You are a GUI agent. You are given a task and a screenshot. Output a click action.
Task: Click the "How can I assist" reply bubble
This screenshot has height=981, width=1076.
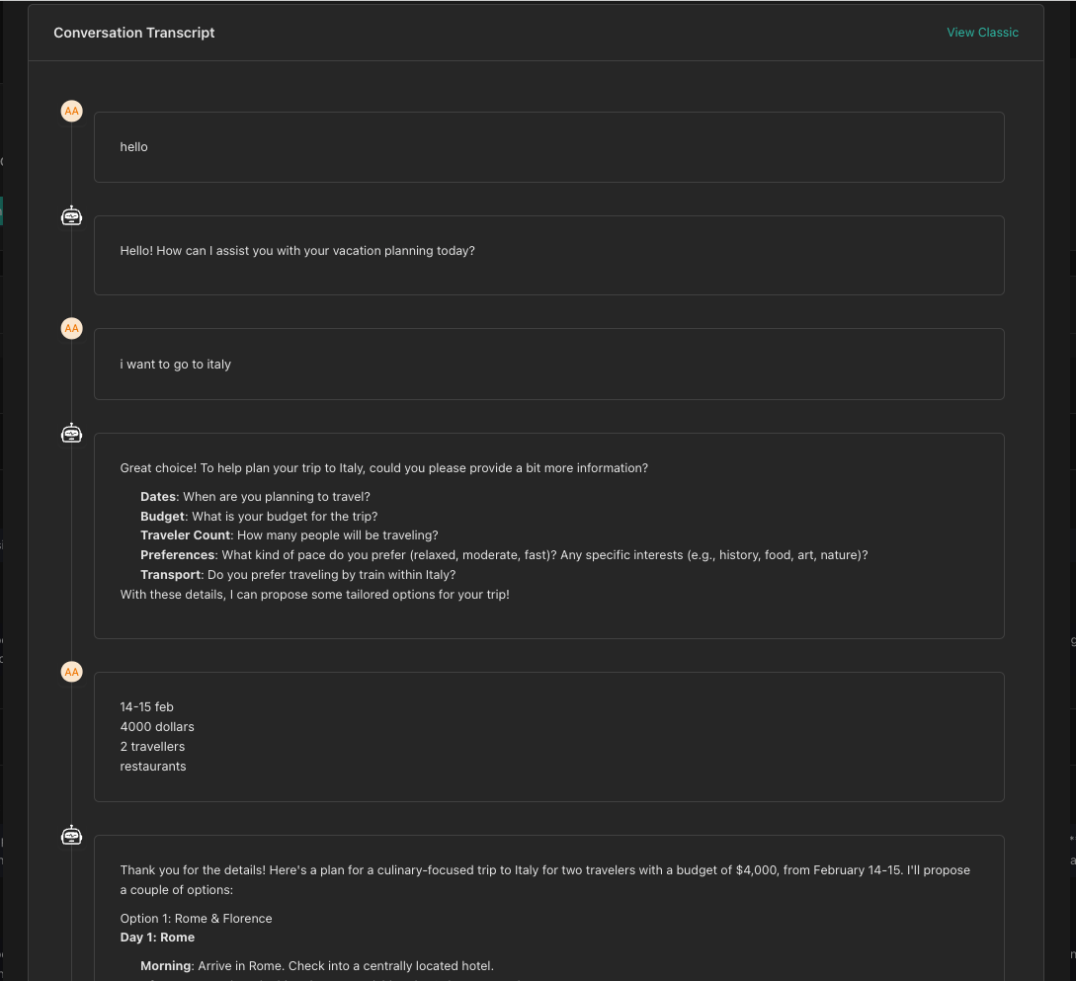[x=548, y=254]
